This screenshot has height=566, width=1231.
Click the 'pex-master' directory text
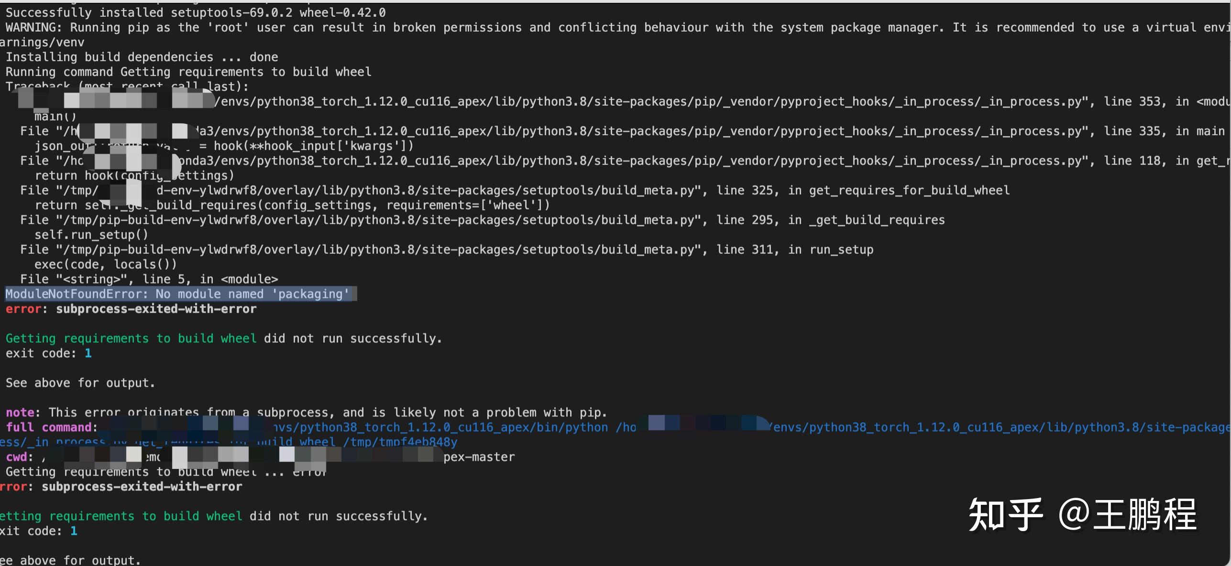point(479,457)
